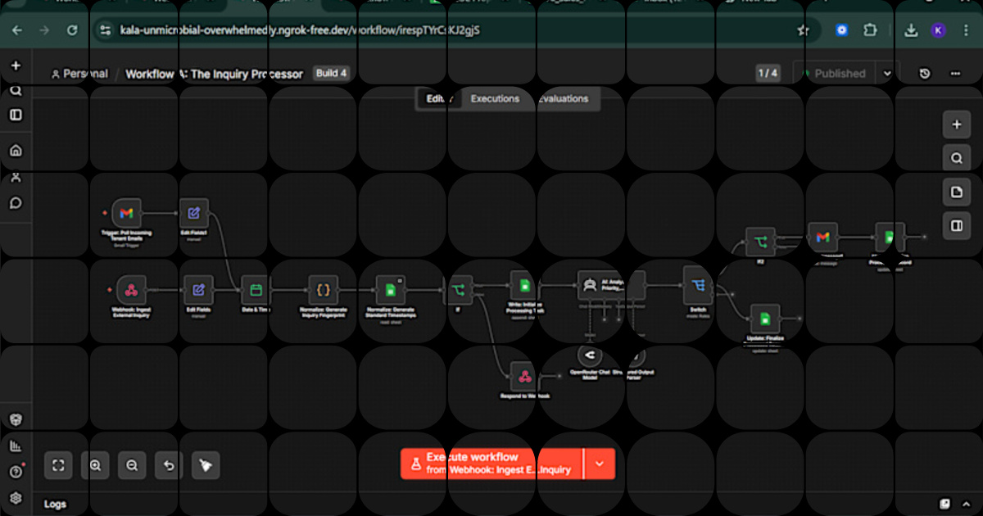Add a node with the canvas plus button
This screenshot has width=983, height=516.
pyautogui.click(x=956, y=125)
